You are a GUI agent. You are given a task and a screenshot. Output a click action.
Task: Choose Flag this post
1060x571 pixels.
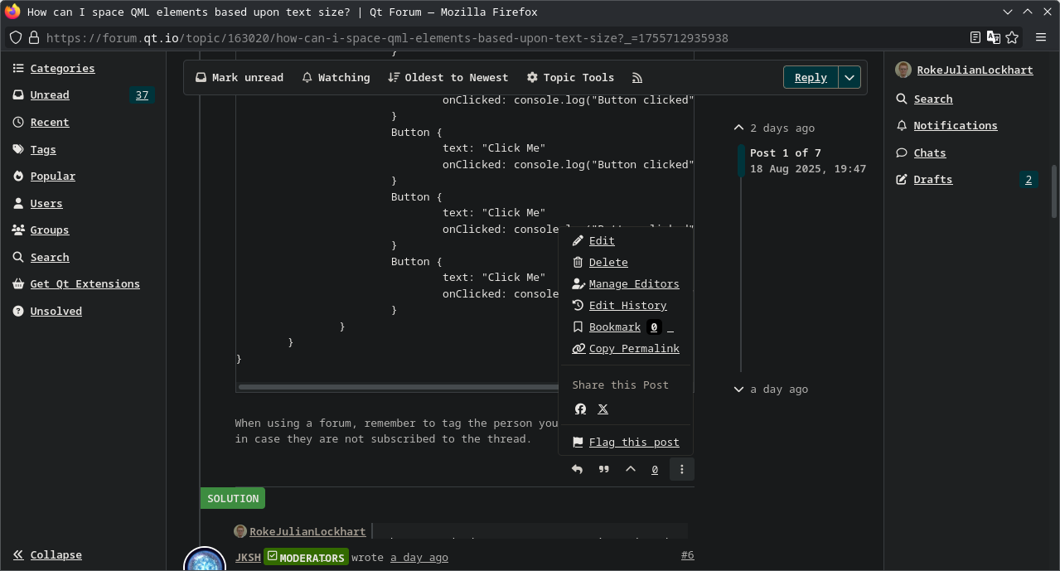(x=626, y=442)
